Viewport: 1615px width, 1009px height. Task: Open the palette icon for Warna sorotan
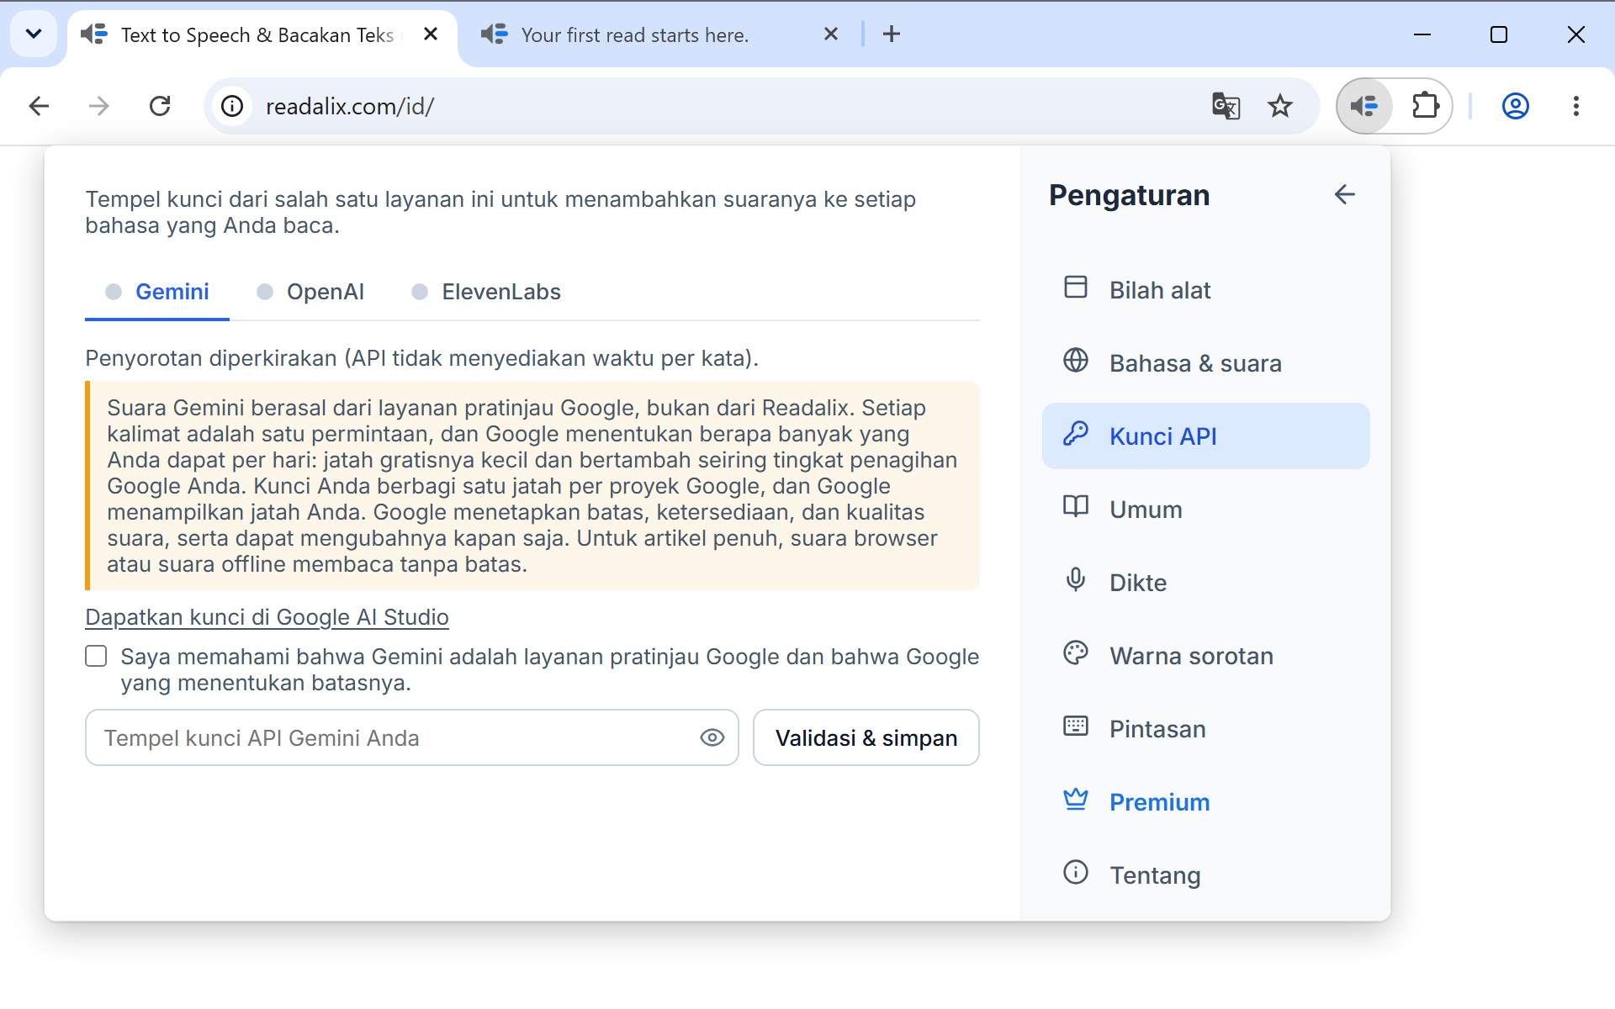point(1075,652)
